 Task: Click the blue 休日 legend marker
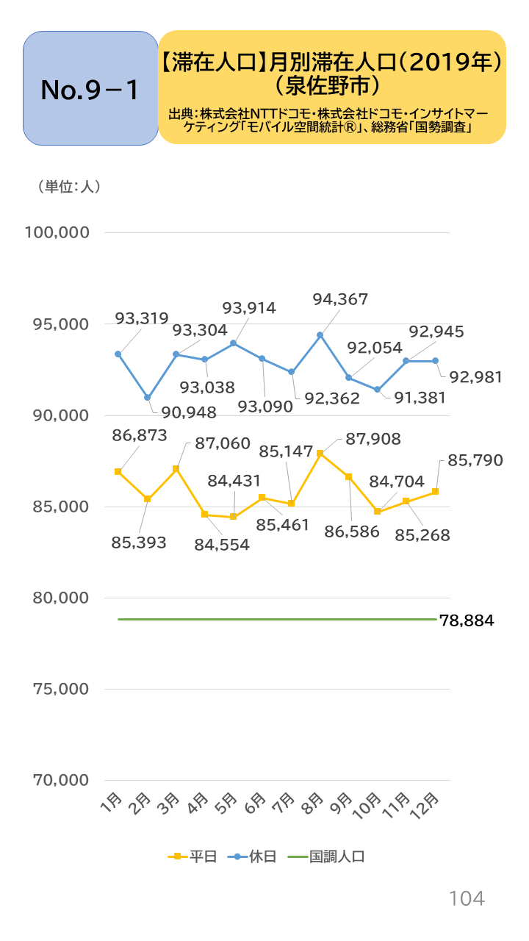pyautogui.click(x=237, y=856)
